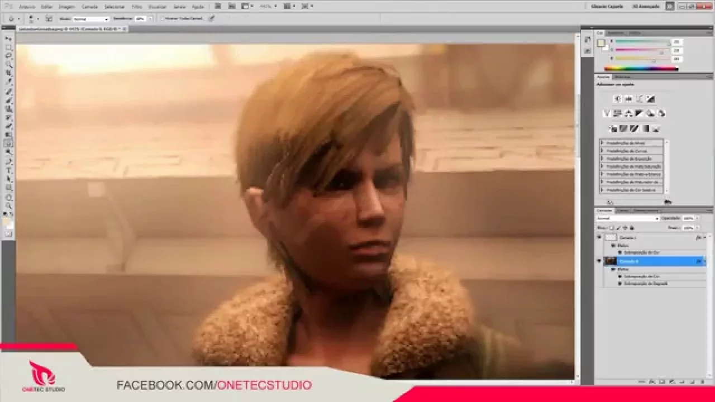Hide the selected blue-highlighted layer
This screenshot has width=715, height=402.
coord(599,261)
